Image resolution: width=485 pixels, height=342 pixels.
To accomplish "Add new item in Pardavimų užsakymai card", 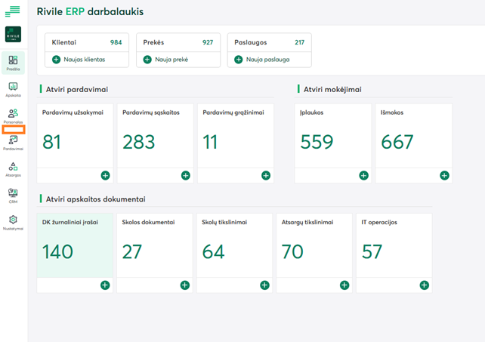I will 105,175.
